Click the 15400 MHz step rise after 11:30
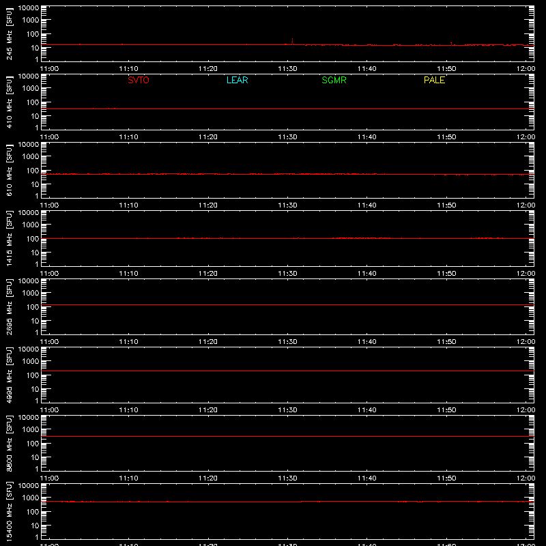The height and width of the screenshot is (546, 546). (x=301, y=502)
